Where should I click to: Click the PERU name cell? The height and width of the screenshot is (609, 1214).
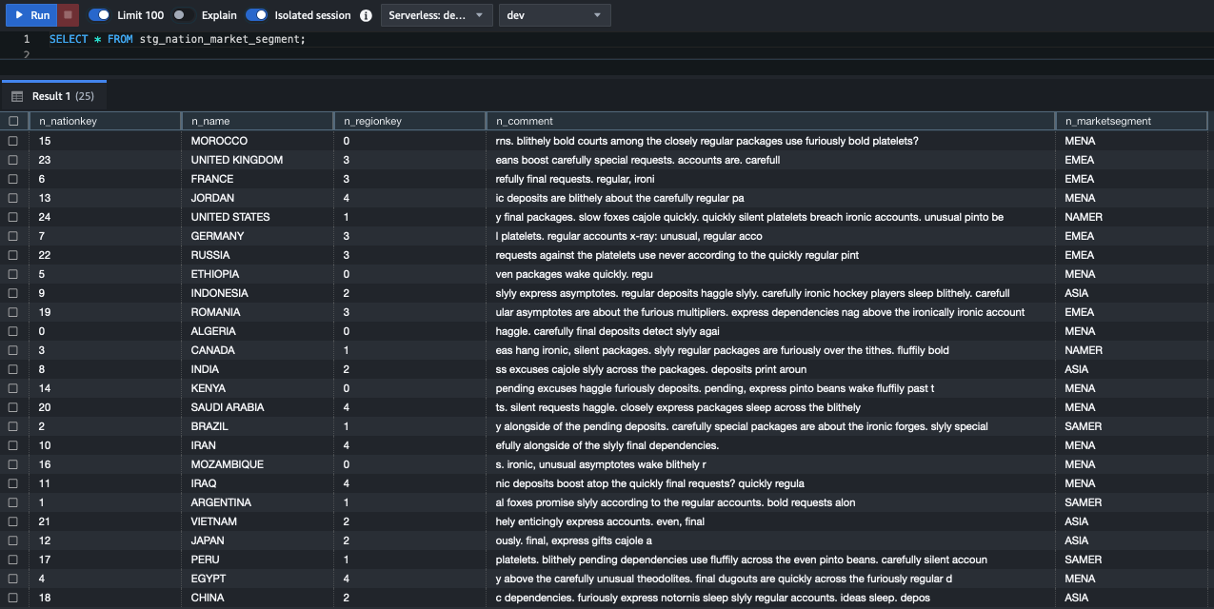tap(257, 560)
